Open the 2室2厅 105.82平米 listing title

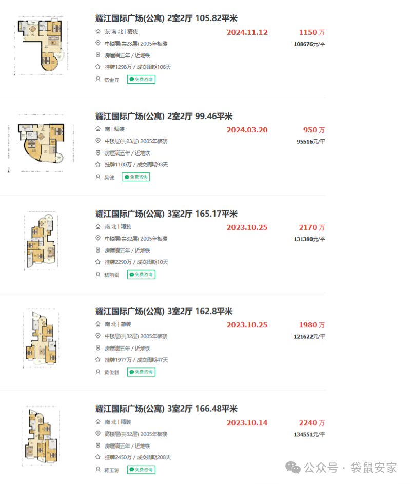[166, 18]
